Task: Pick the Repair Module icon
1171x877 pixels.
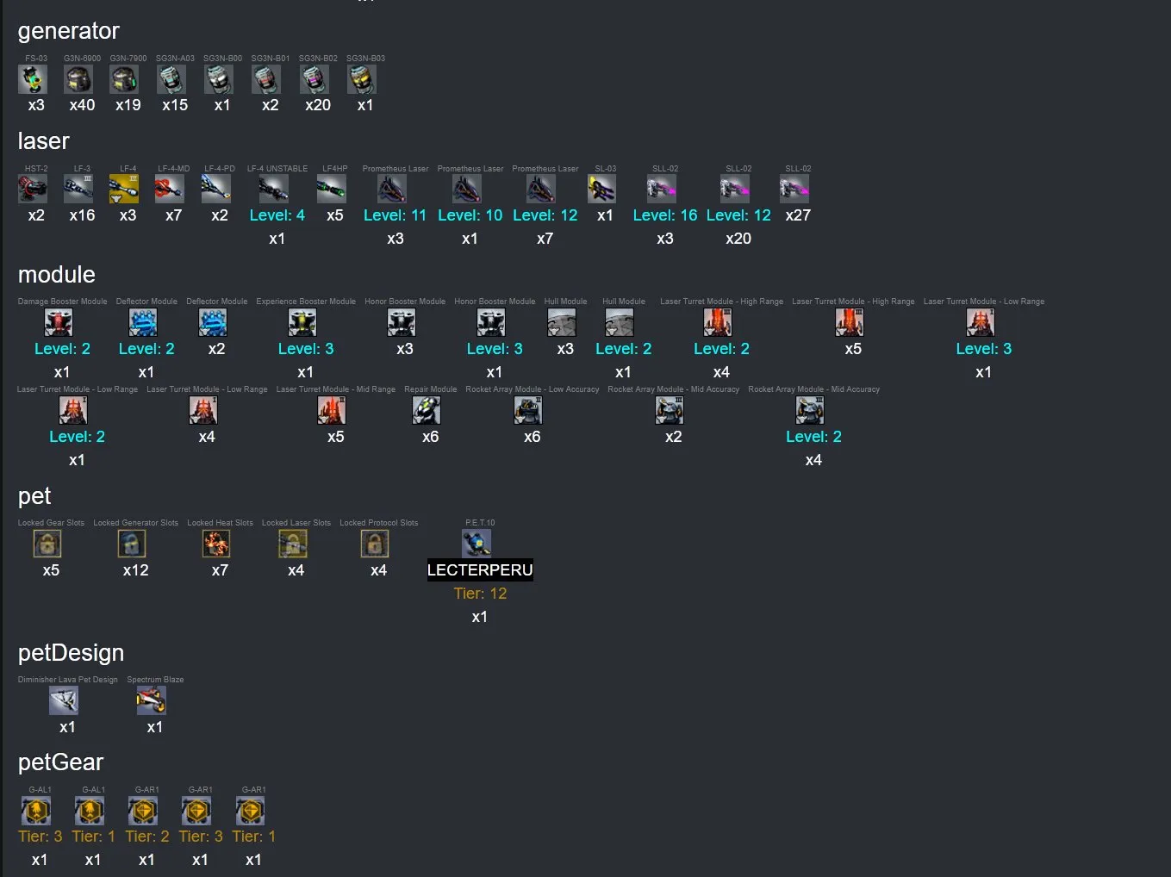Action: [427, 410]
